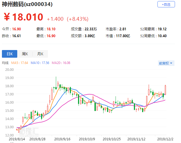Screen dimensions: 181x143
Task: Click the 17.00 price axis label
Action: (x=10, y=94)
